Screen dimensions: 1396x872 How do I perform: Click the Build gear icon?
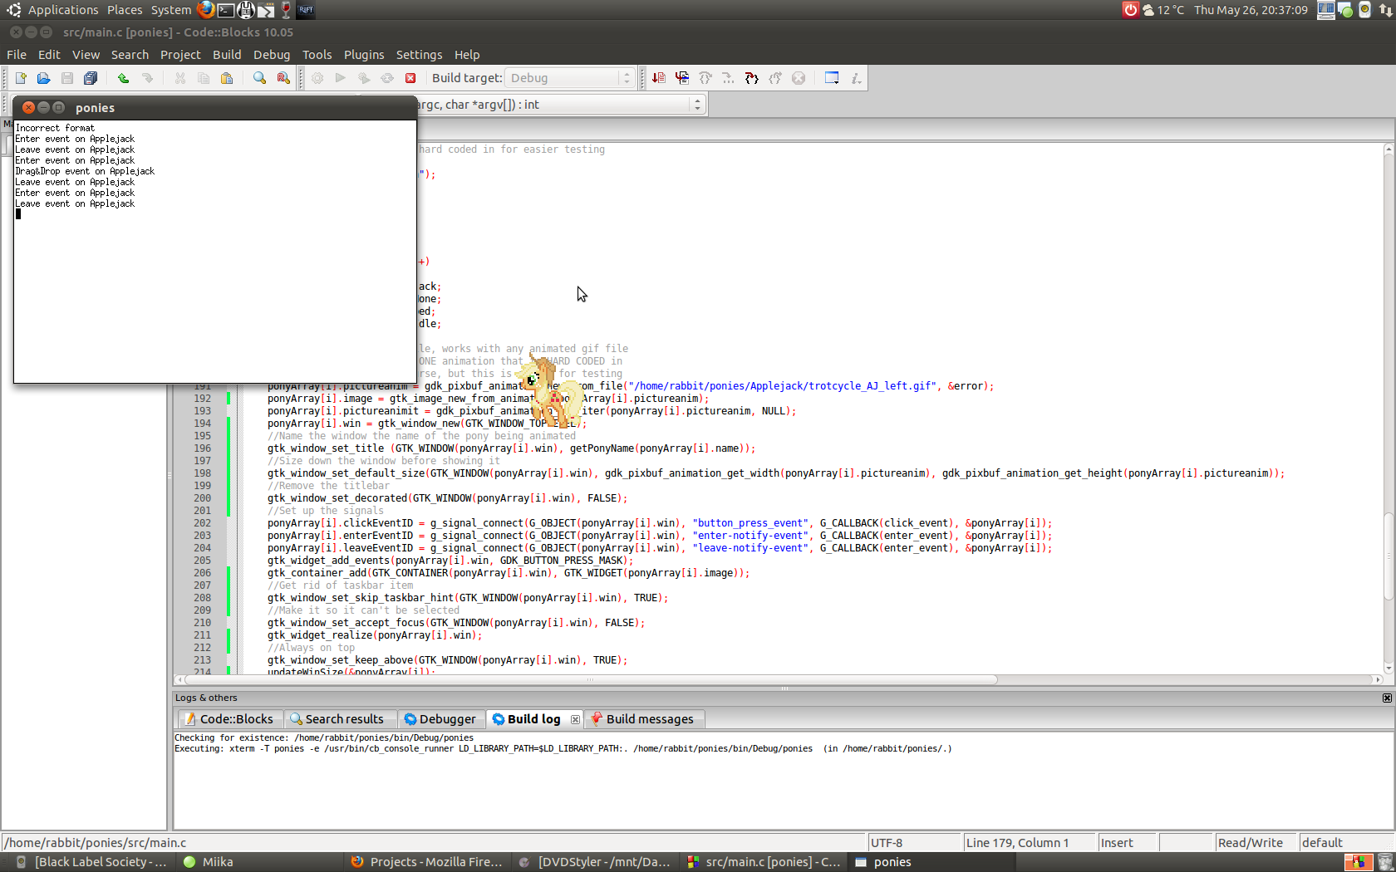pyautogui.click(x=317, y=78)
